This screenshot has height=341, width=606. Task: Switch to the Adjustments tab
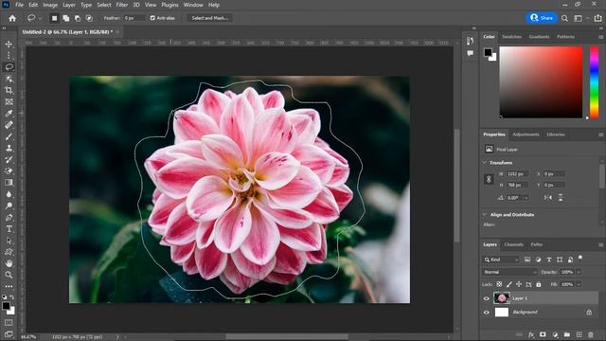click(526, 135)
